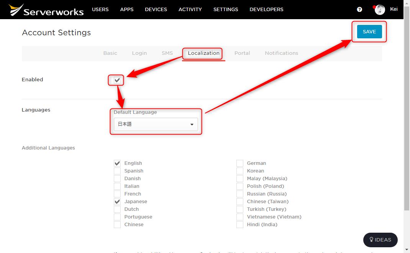The image size is (410, 253).
Task: Click the SAVE button
Action: [369, 32]
